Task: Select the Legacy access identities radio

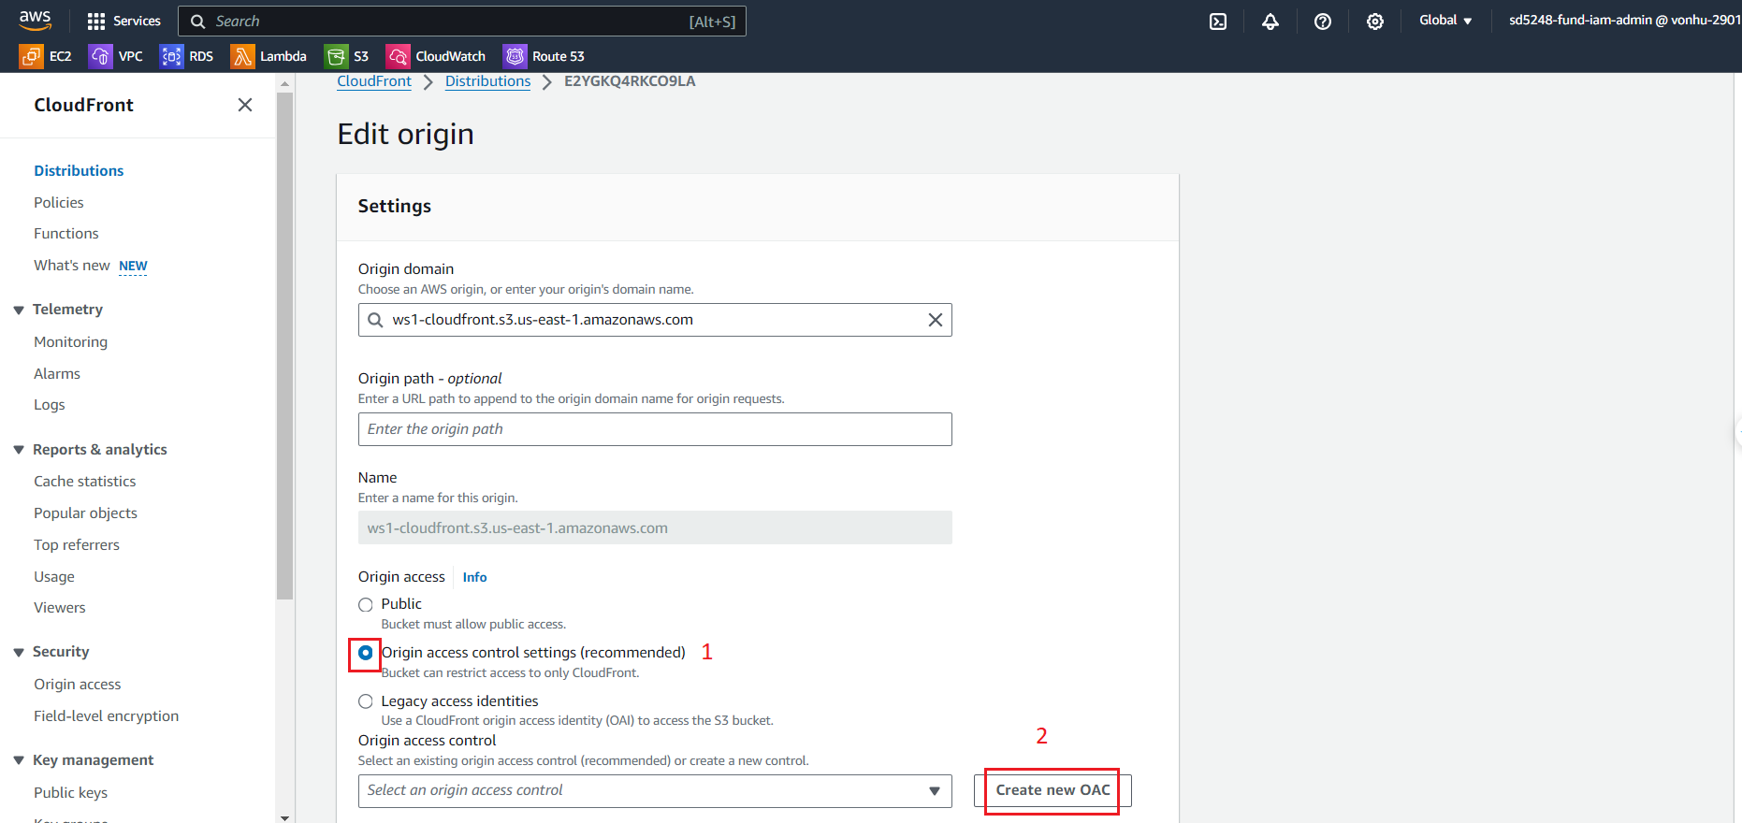Action: (366, 701)
